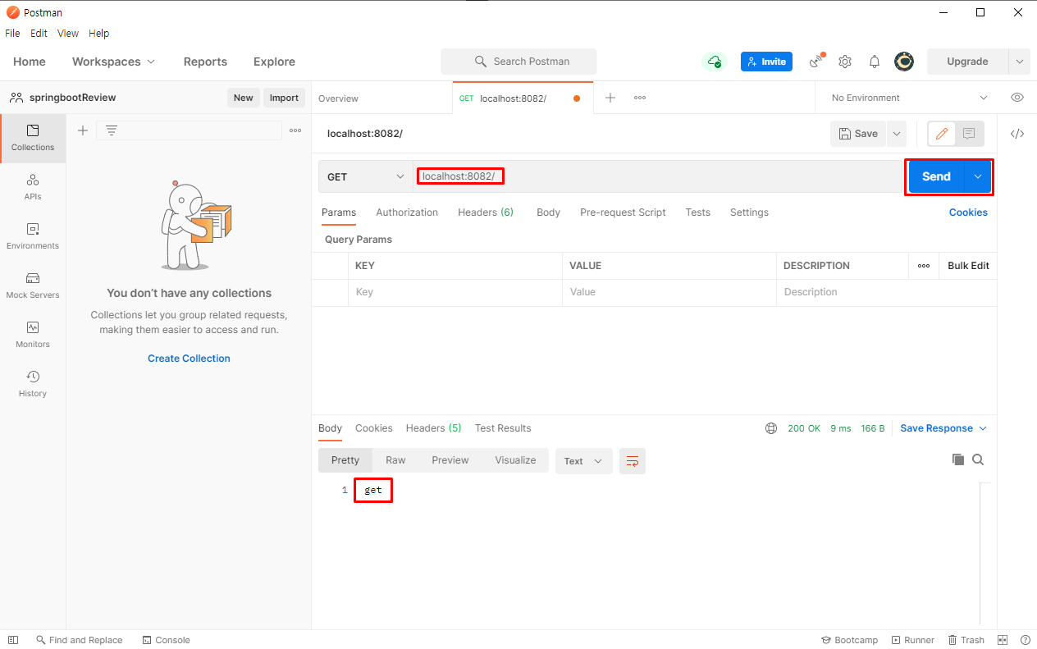Switch to request Headers (6) tab
1037x649 pixels.
[x=486, y=213]
